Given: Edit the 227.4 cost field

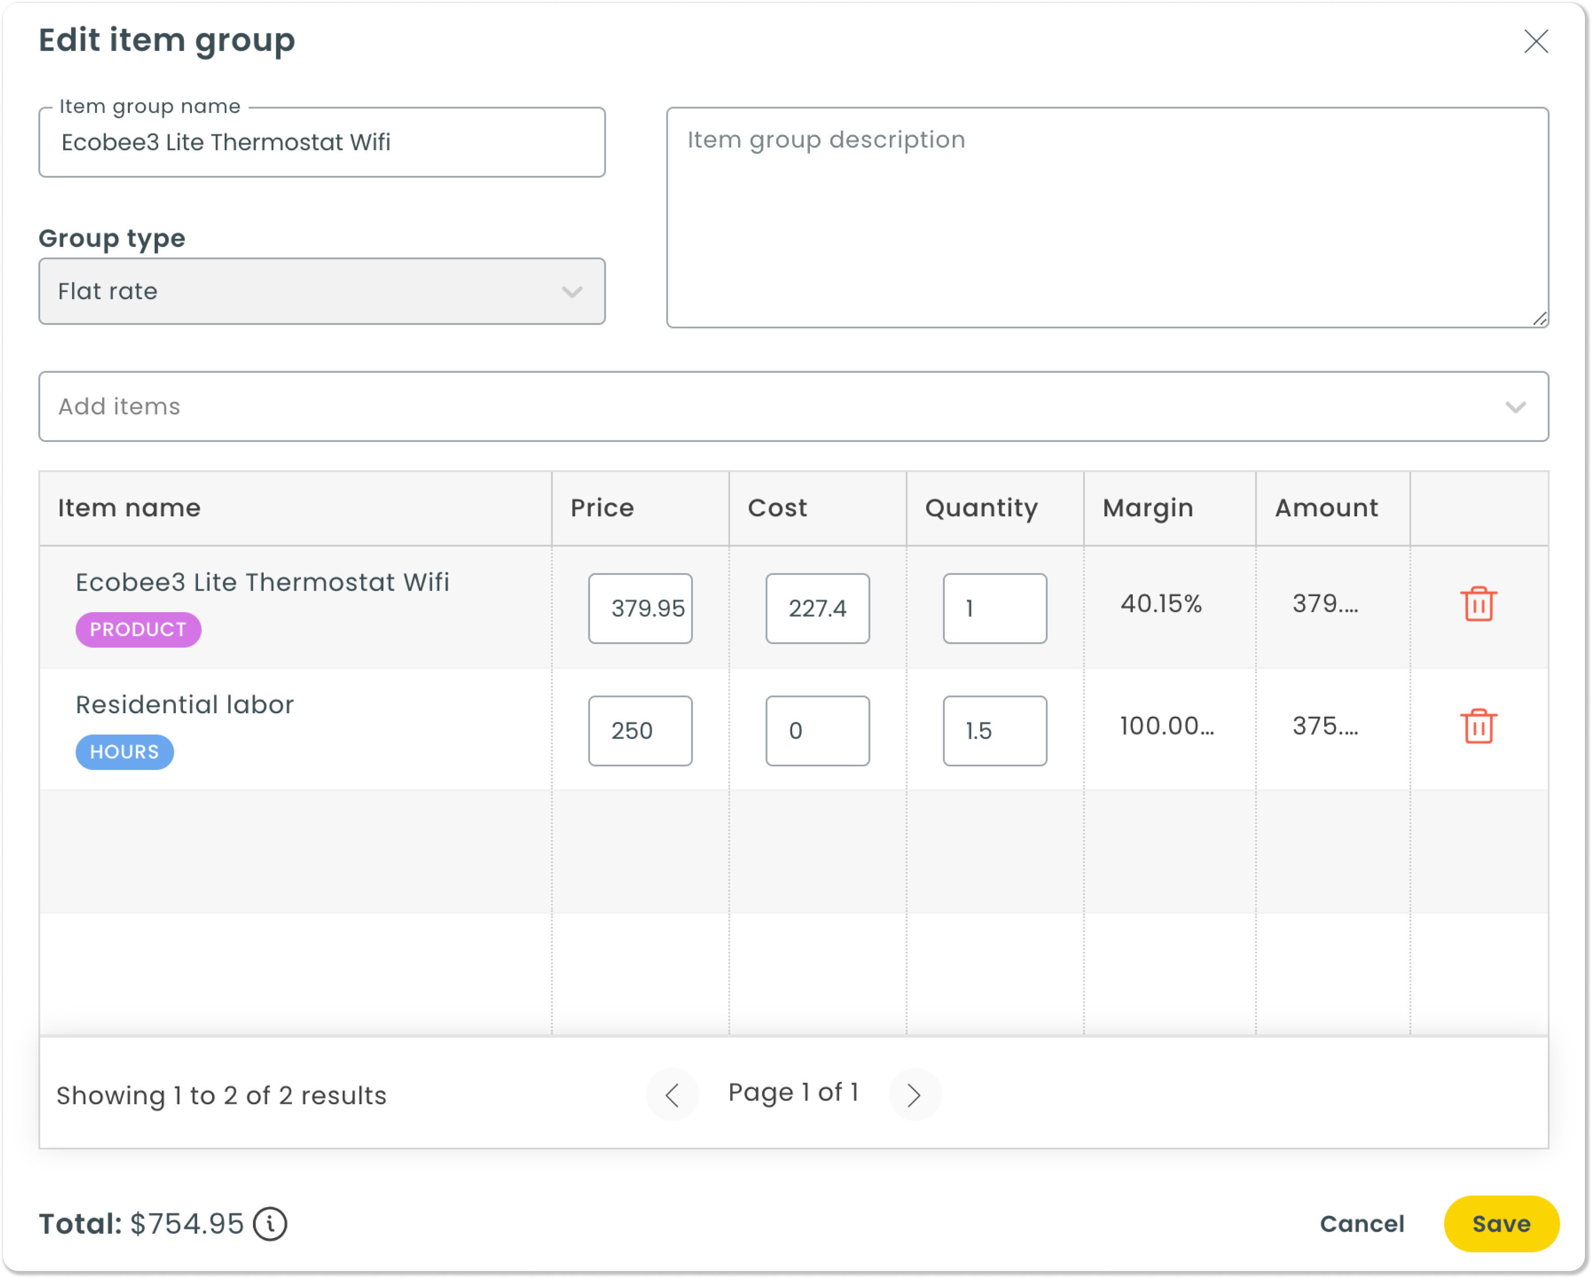Looking at the screenshot, I should tap(817, 608).
